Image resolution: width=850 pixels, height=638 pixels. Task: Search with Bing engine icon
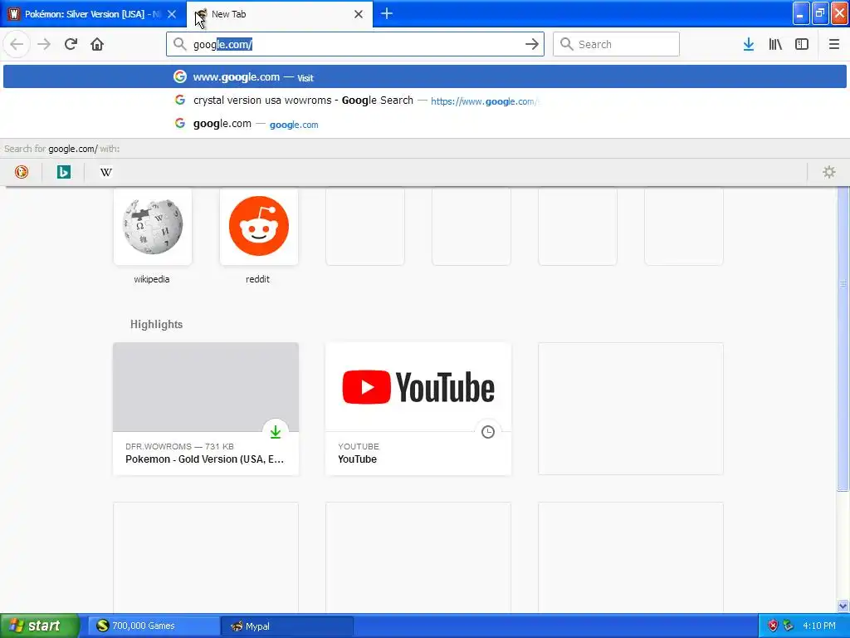tap(63, 172)
